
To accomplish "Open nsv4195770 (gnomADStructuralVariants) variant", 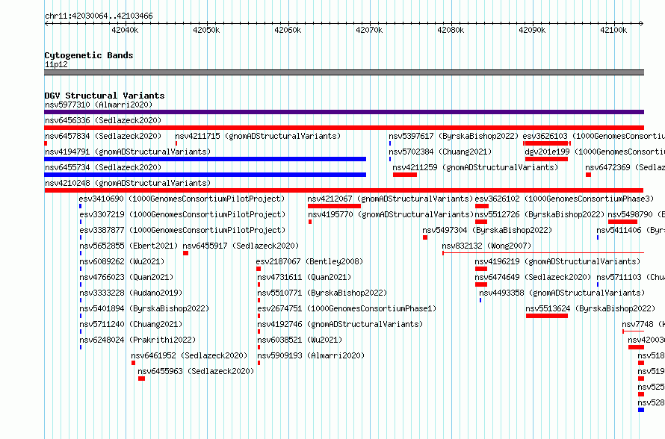I will [391, 214].
